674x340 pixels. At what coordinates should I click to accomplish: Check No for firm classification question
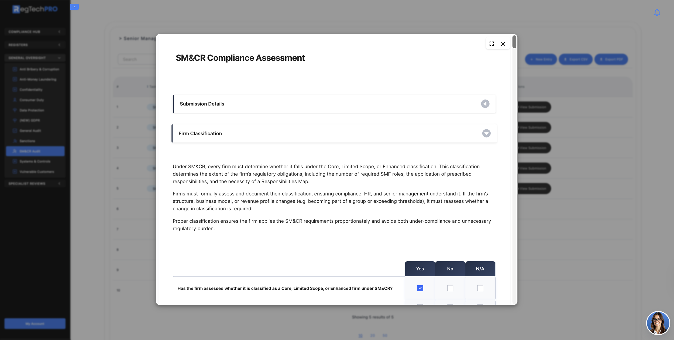pos(450,288)
